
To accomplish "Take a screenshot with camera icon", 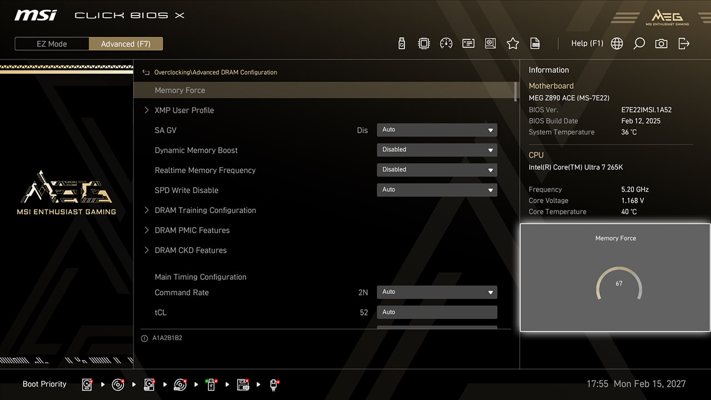I will click(661, 43).
